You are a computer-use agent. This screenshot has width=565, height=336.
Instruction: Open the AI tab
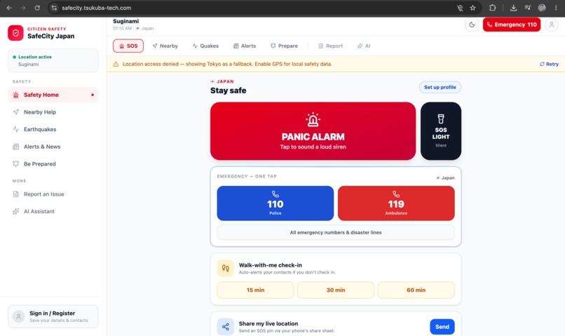click(x=364, y=46)
